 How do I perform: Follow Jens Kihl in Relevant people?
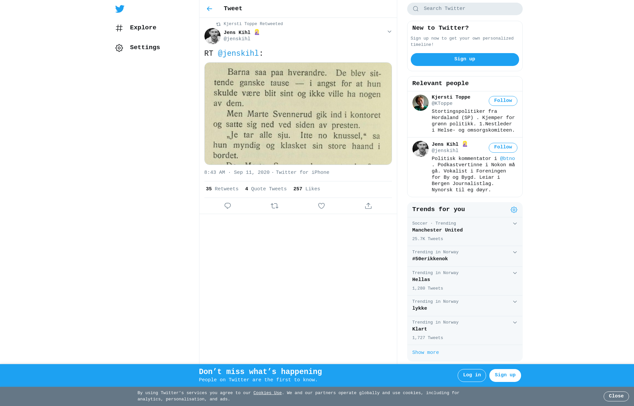503,147
